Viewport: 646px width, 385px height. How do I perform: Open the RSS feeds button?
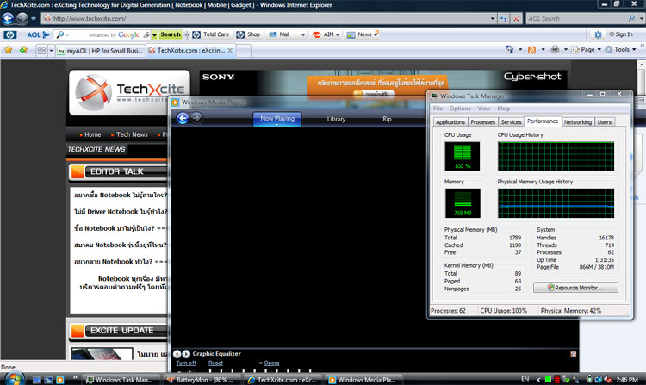click(x=532, y=49)
